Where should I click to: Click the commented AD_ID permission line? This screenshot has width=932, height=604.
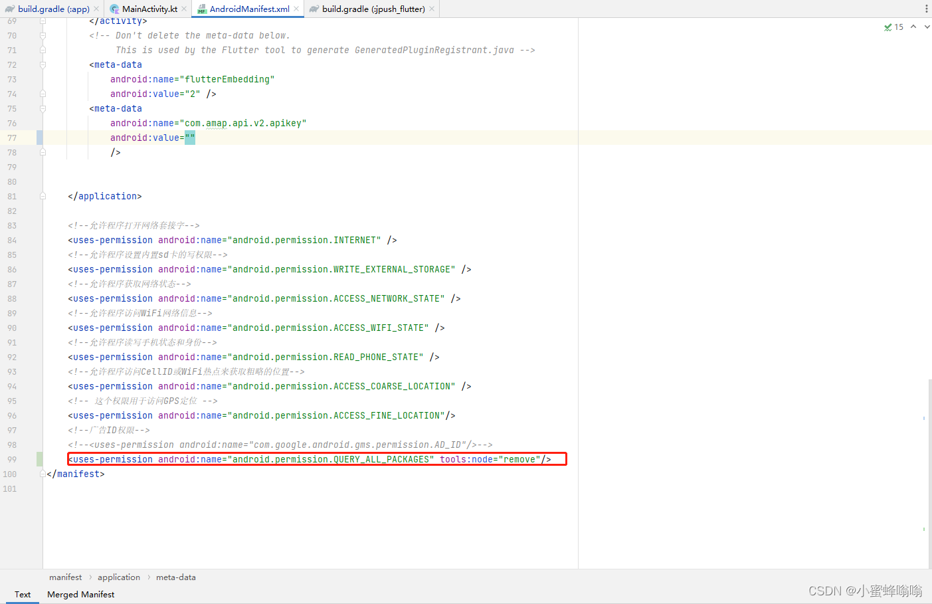pos(280,445)
